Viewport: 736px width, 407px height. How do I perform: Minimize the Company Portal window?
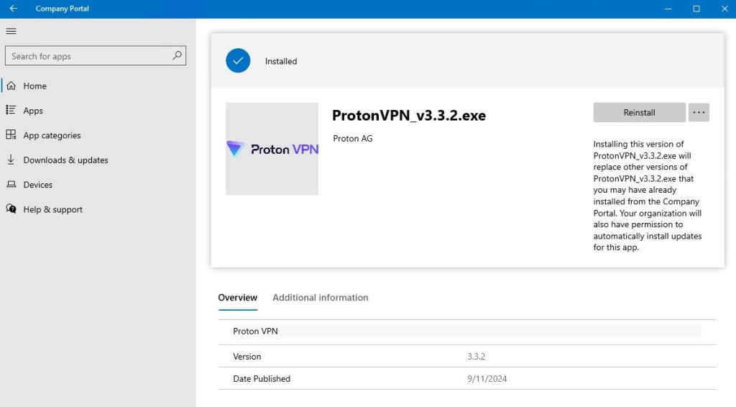(x=668, y=9)
